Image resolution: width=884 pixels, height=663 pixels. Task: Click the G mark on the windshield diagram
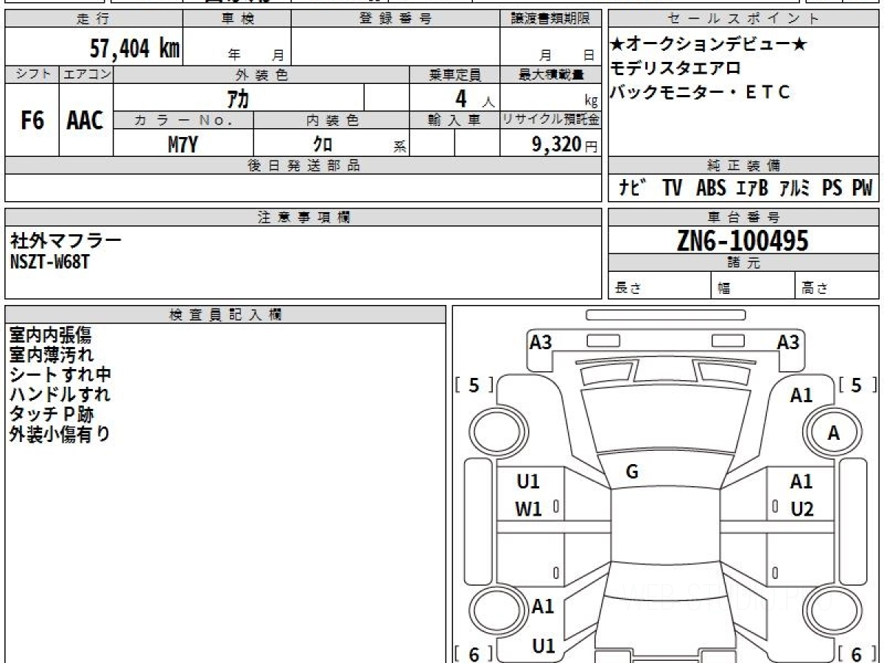pyautogui.click(x=631, y=472)
